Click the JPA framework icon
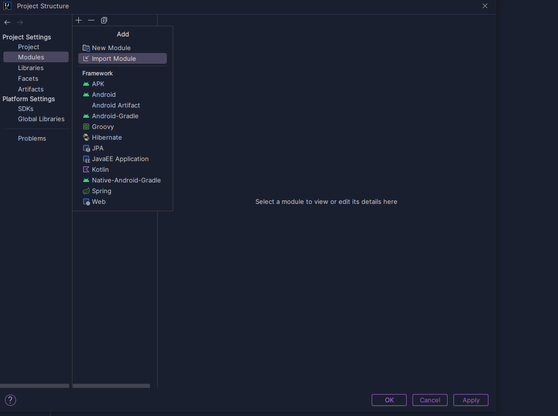Screen dimensions: 558x416 click(x=86, y=148)
